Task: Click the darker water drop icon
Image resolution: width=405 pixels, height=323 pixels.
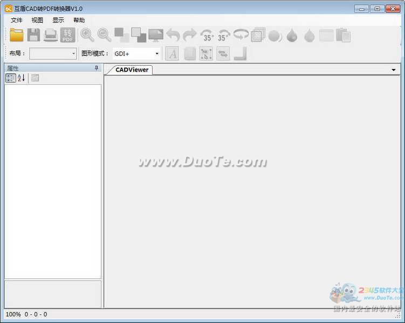Action: 292,36
